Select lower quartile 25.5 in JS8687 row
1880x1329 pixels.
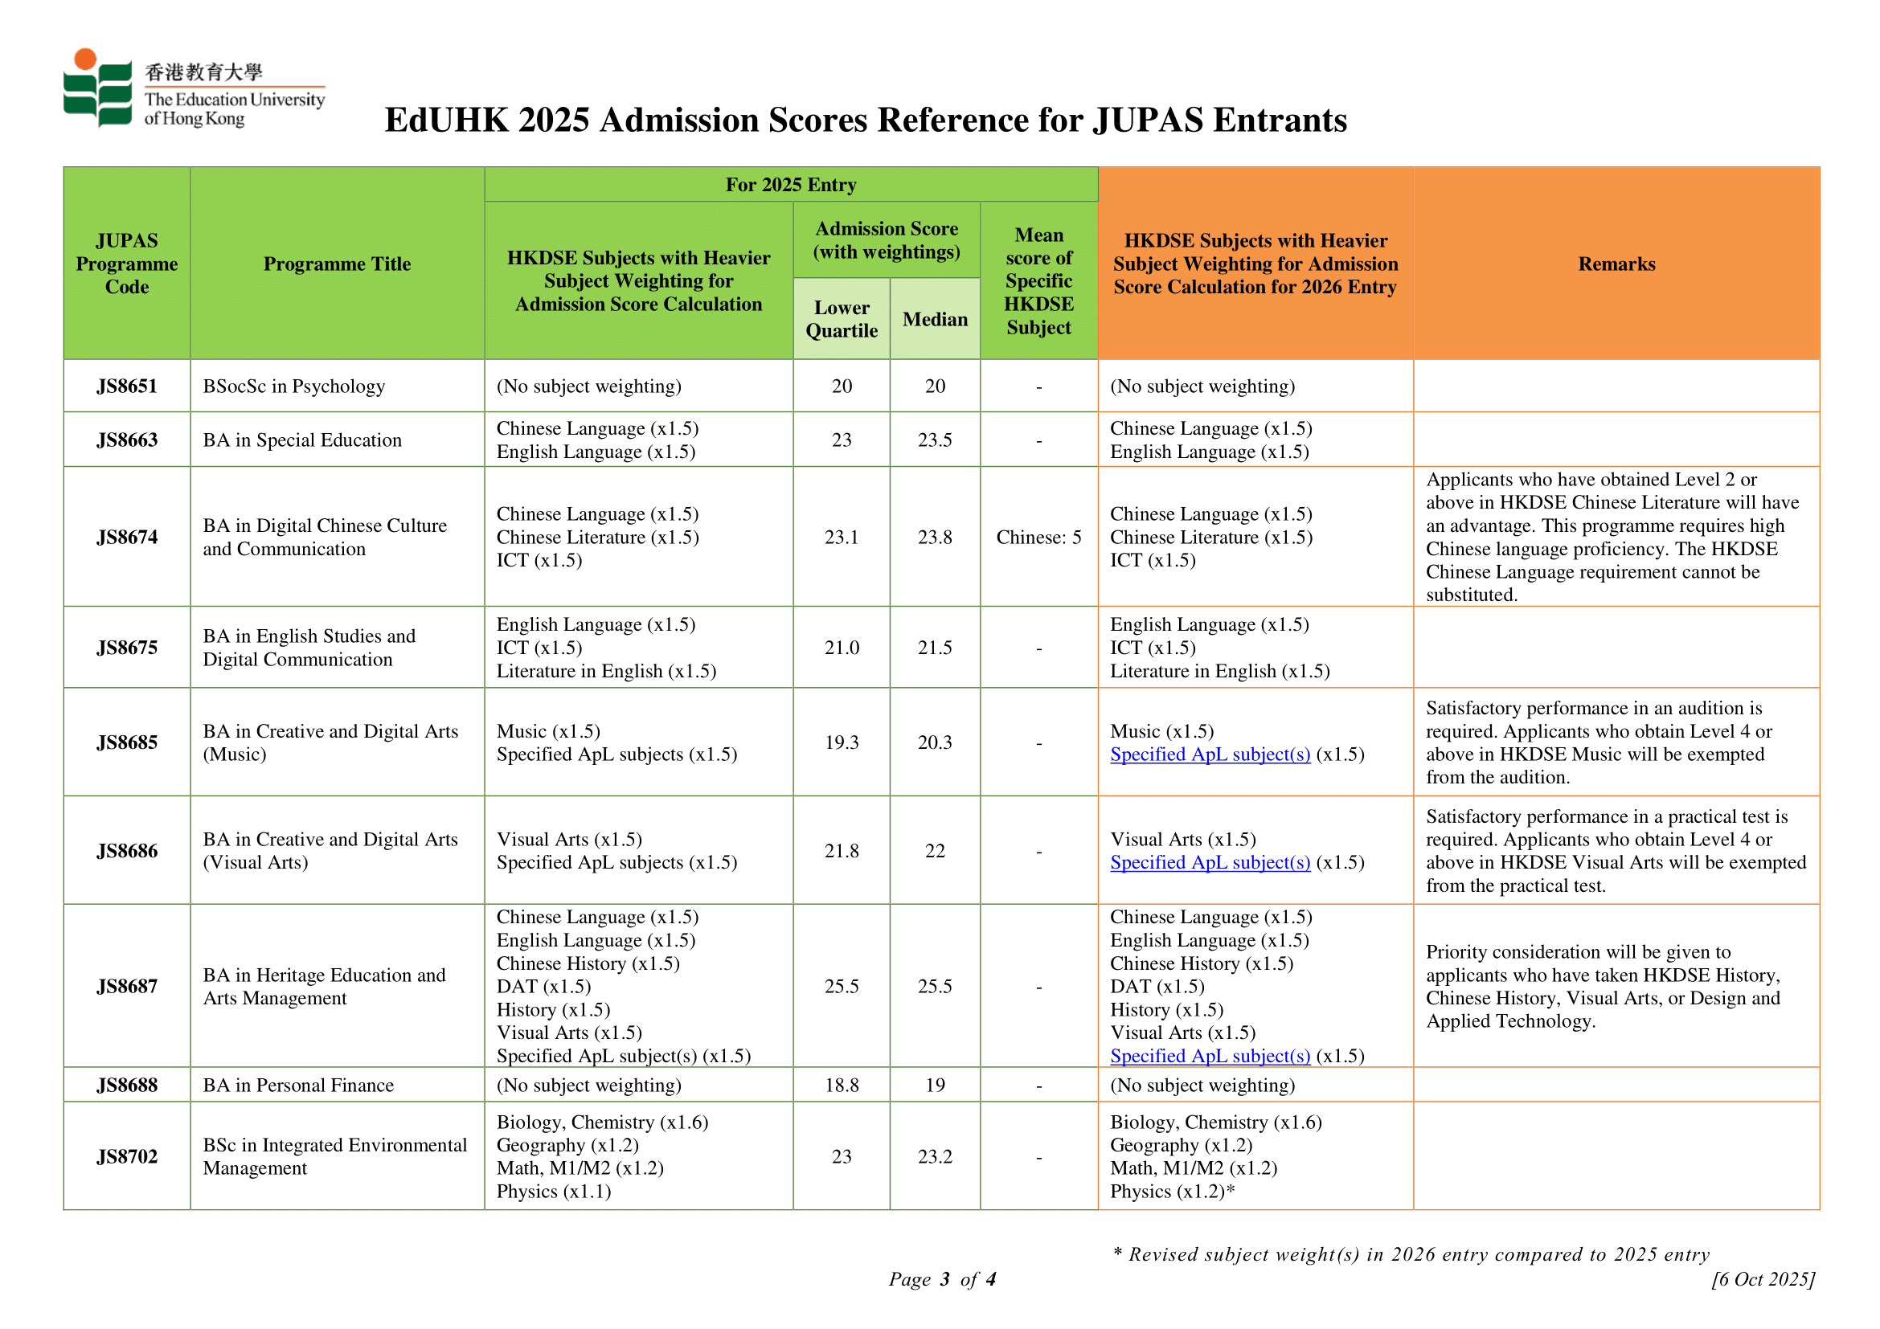(x=842, y=986)
